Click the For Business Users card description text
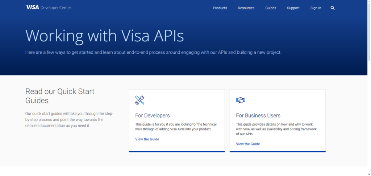371x176 pixels. click(276, 129)
